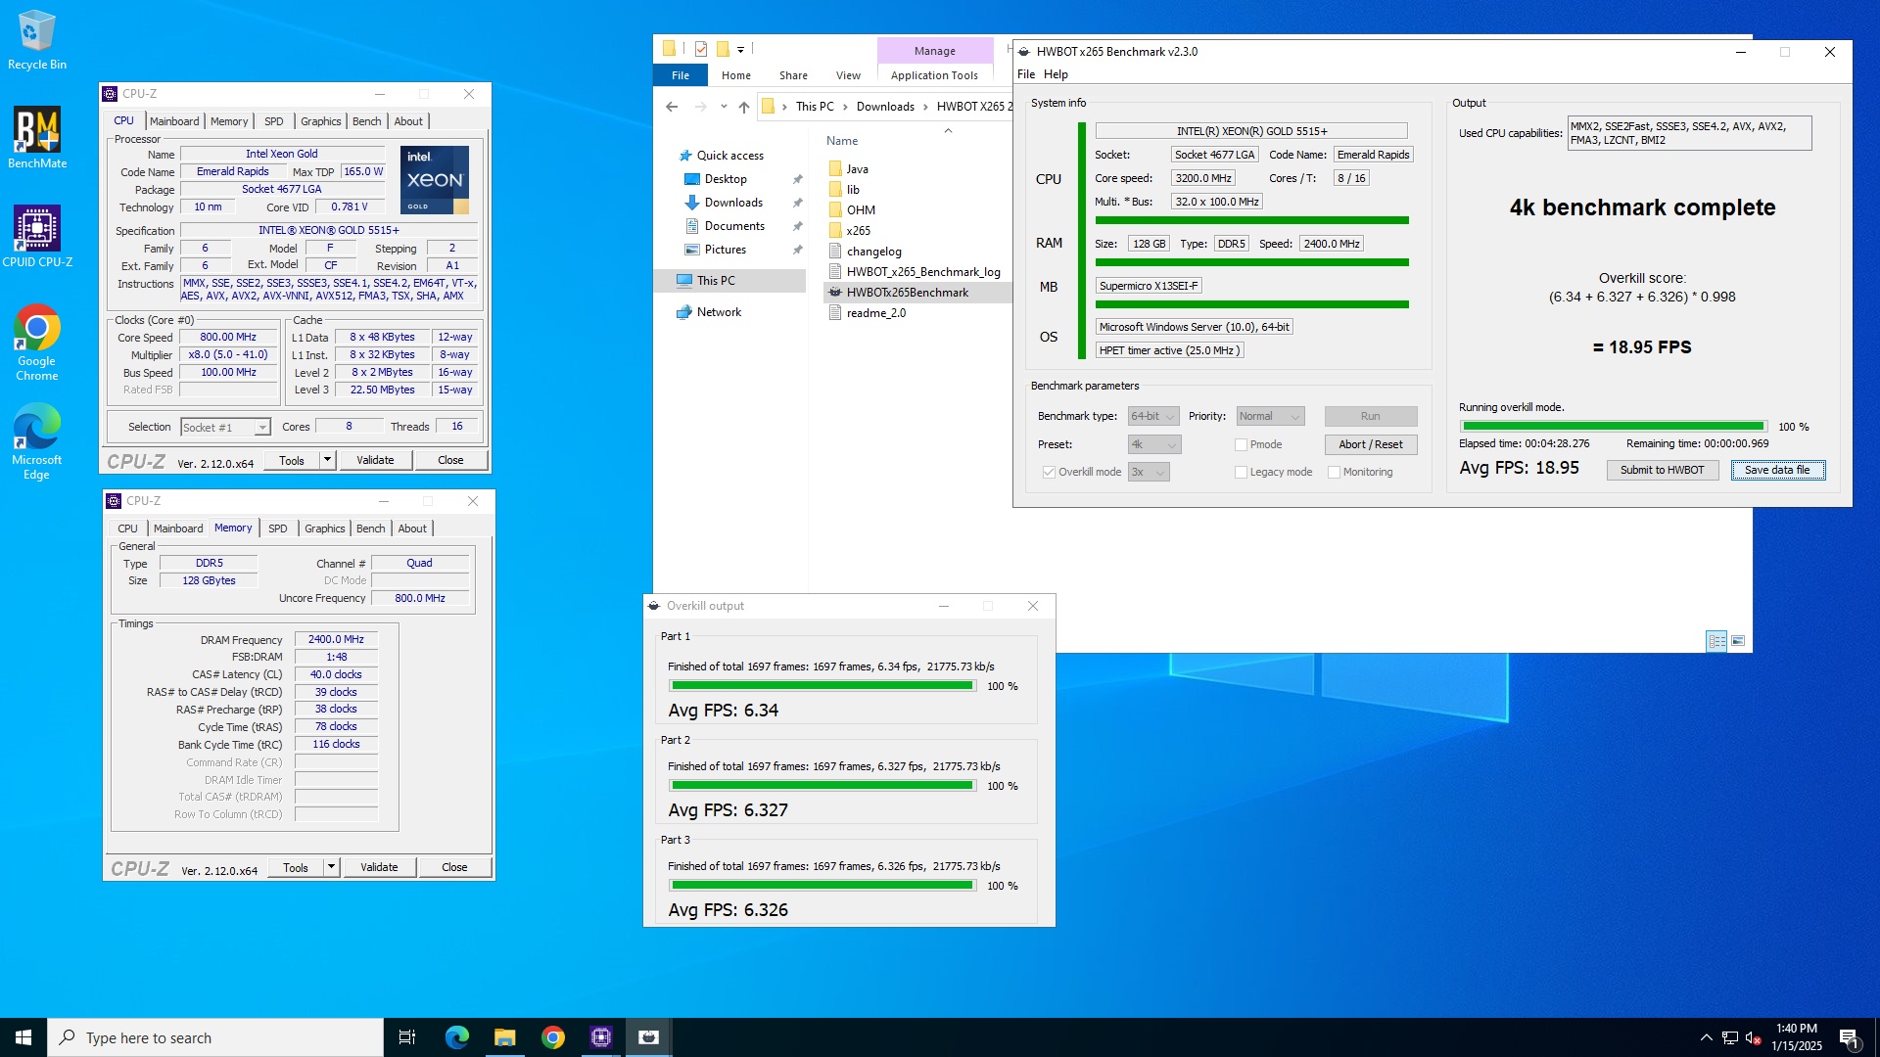Viewport: 1880px width, 1057px height.
Task: Open Tools dropdown arrow in top CPU-Z
Action: tap(328, 460)
